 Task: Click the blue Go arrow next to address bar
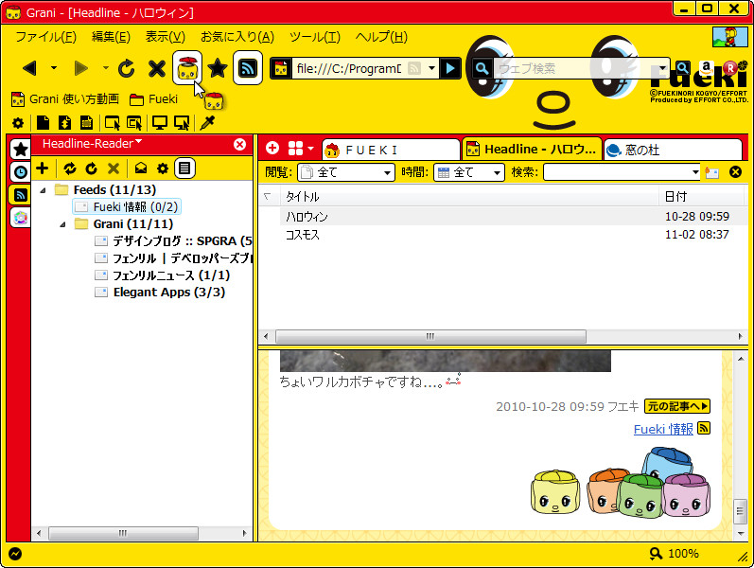click(x=450, y=68)
